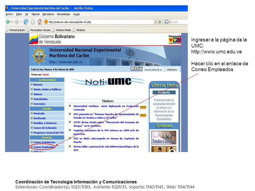Click the Personalizar vínculos bookmark
The image size is (255, 191).
tap(39, 30)
